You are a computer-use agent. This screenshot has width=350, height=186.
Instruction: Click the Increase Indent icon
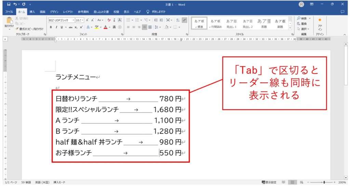pyautogui.click(x=161, y=20)
